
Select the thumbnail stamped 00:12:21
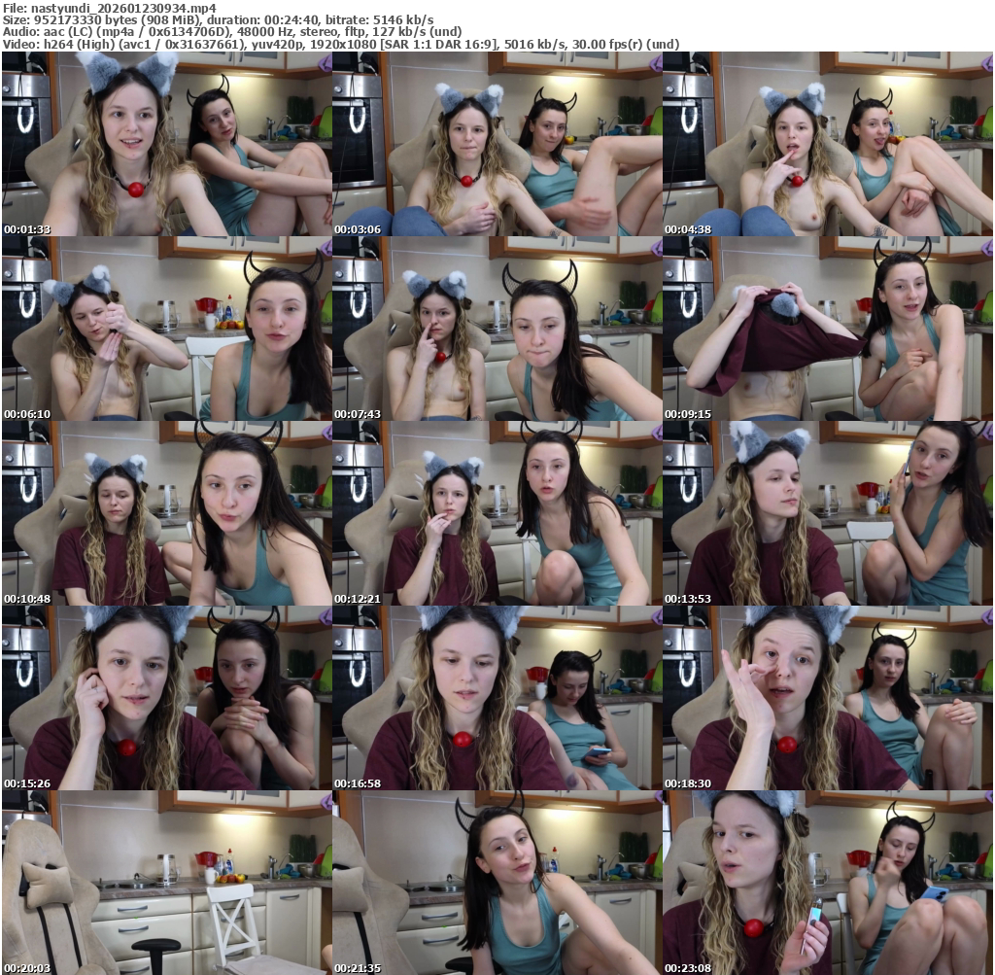tap(497, 513)
